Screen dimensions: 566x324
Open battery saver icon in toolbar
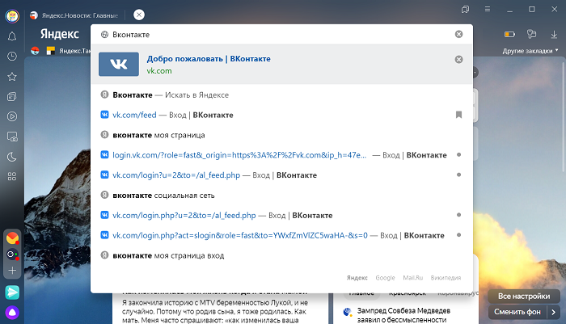point(509,34)
